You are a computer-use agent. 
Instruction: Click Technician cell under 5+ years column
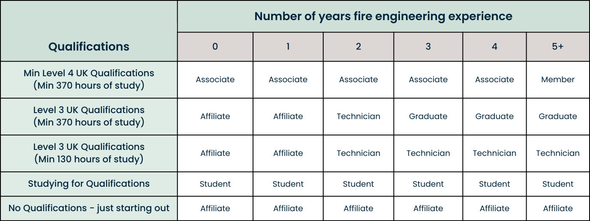click(x=558, y=153)
